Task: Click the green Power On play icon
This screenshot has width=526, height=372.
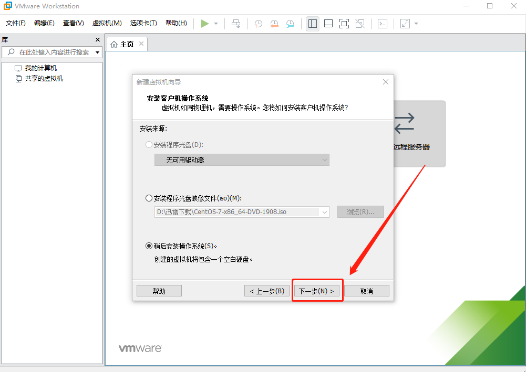Action: click(204, 24)
